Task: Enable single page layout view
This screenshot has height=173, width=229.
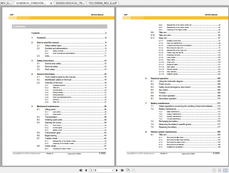Action: (214, 170)
